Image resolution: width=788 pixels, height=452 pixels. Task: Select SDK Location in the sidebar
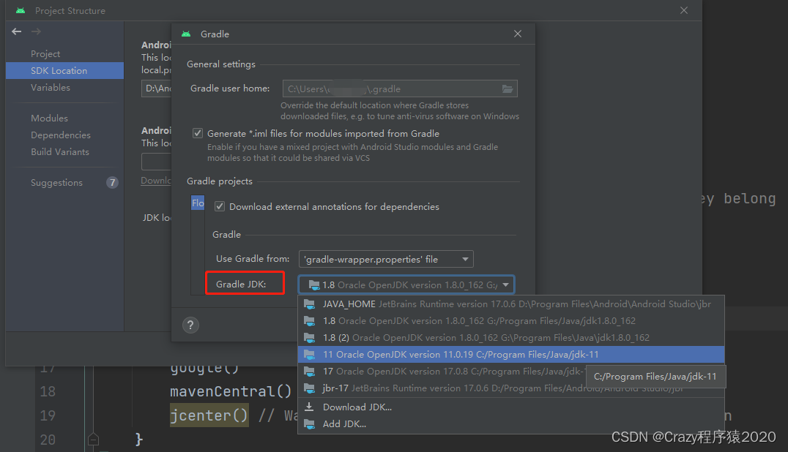(64, 71)
